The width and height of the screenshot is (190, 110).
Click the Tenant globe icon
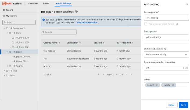4,10
